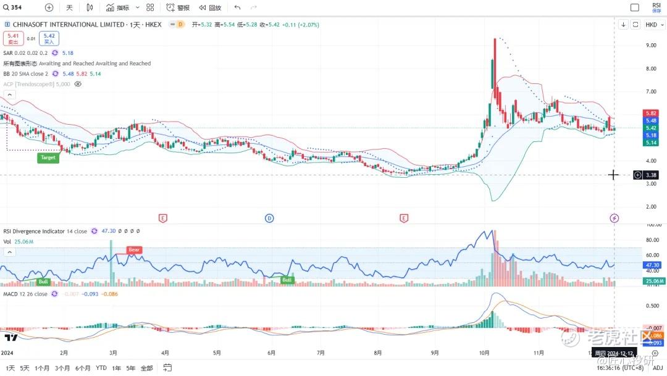667x376 pixels.
Task: Open the indicator templates grid icon
Action: tap(150, 7)
